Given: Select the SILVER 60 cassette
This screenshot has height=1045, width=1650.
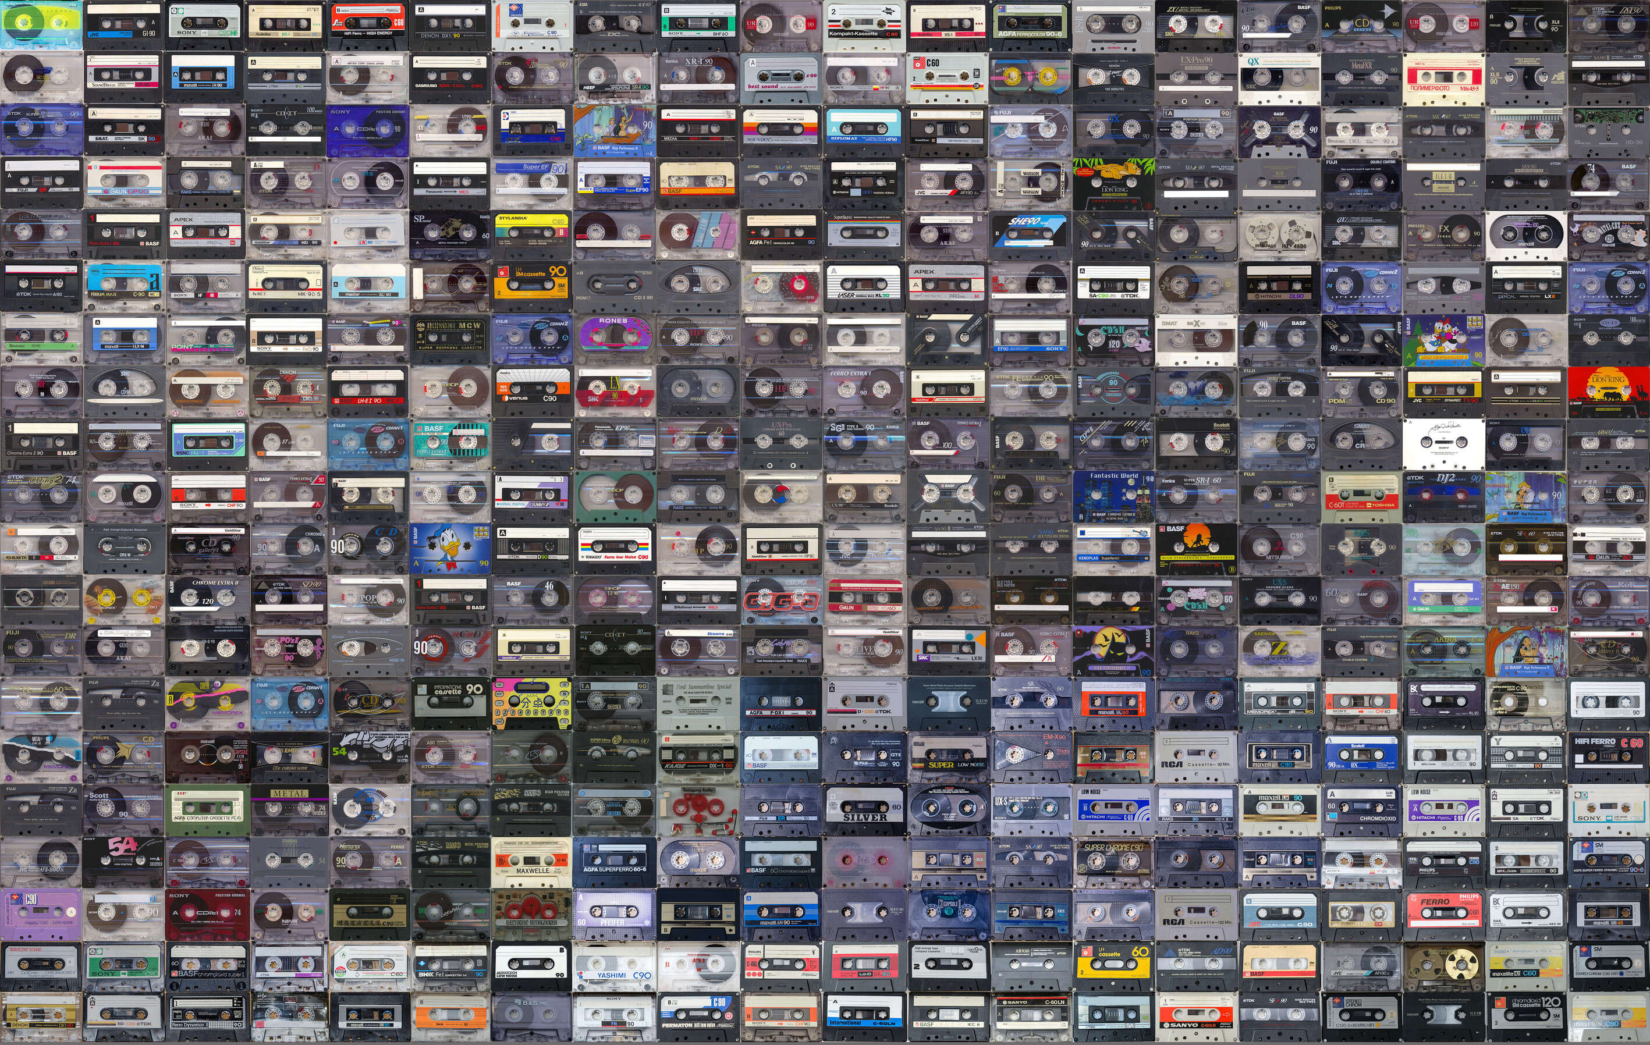Looking at the screenshot, I should (865, 809).
